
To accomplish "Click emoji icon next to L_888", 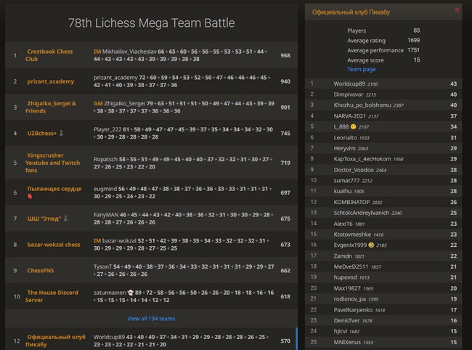I will tap(354, 126).
